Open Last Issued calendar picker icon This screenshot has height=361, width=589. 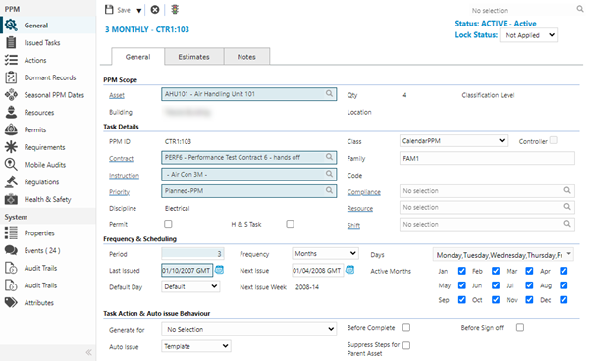219,270
